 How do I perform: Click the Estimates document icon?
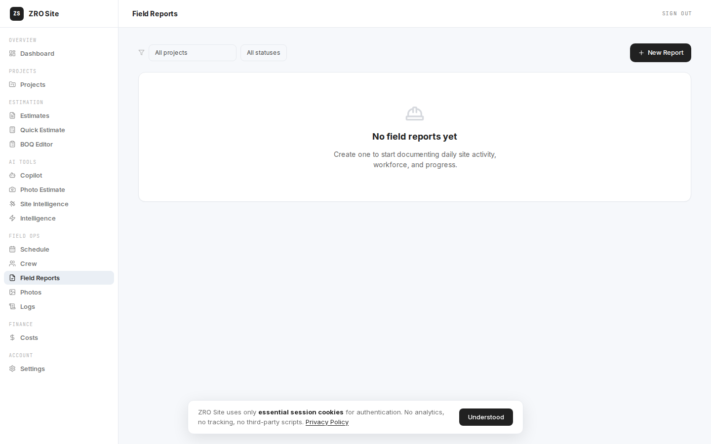point(12,115)
